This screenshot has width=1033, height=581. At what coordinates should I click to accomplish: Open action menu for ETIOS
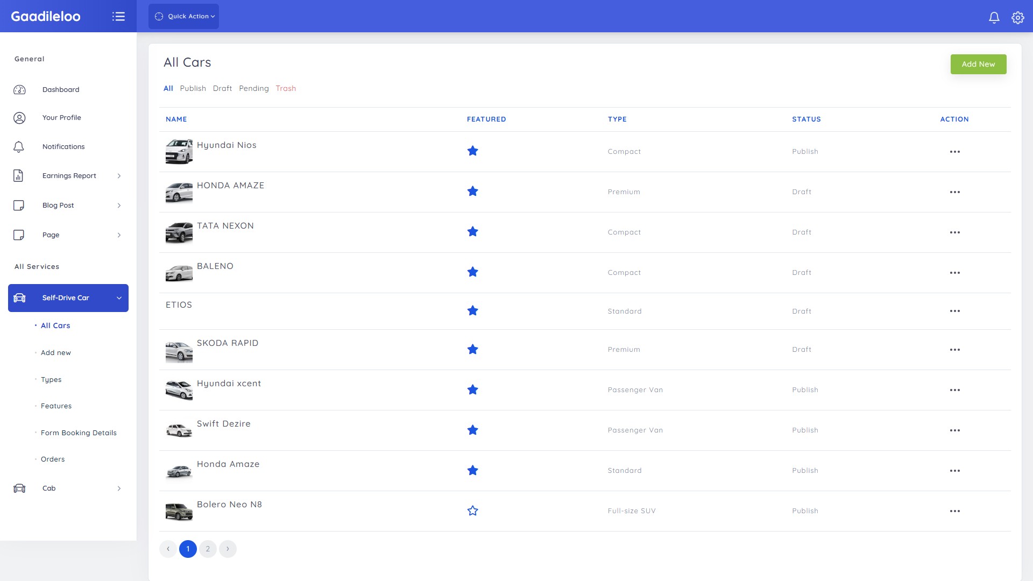[x=955, y=311]
